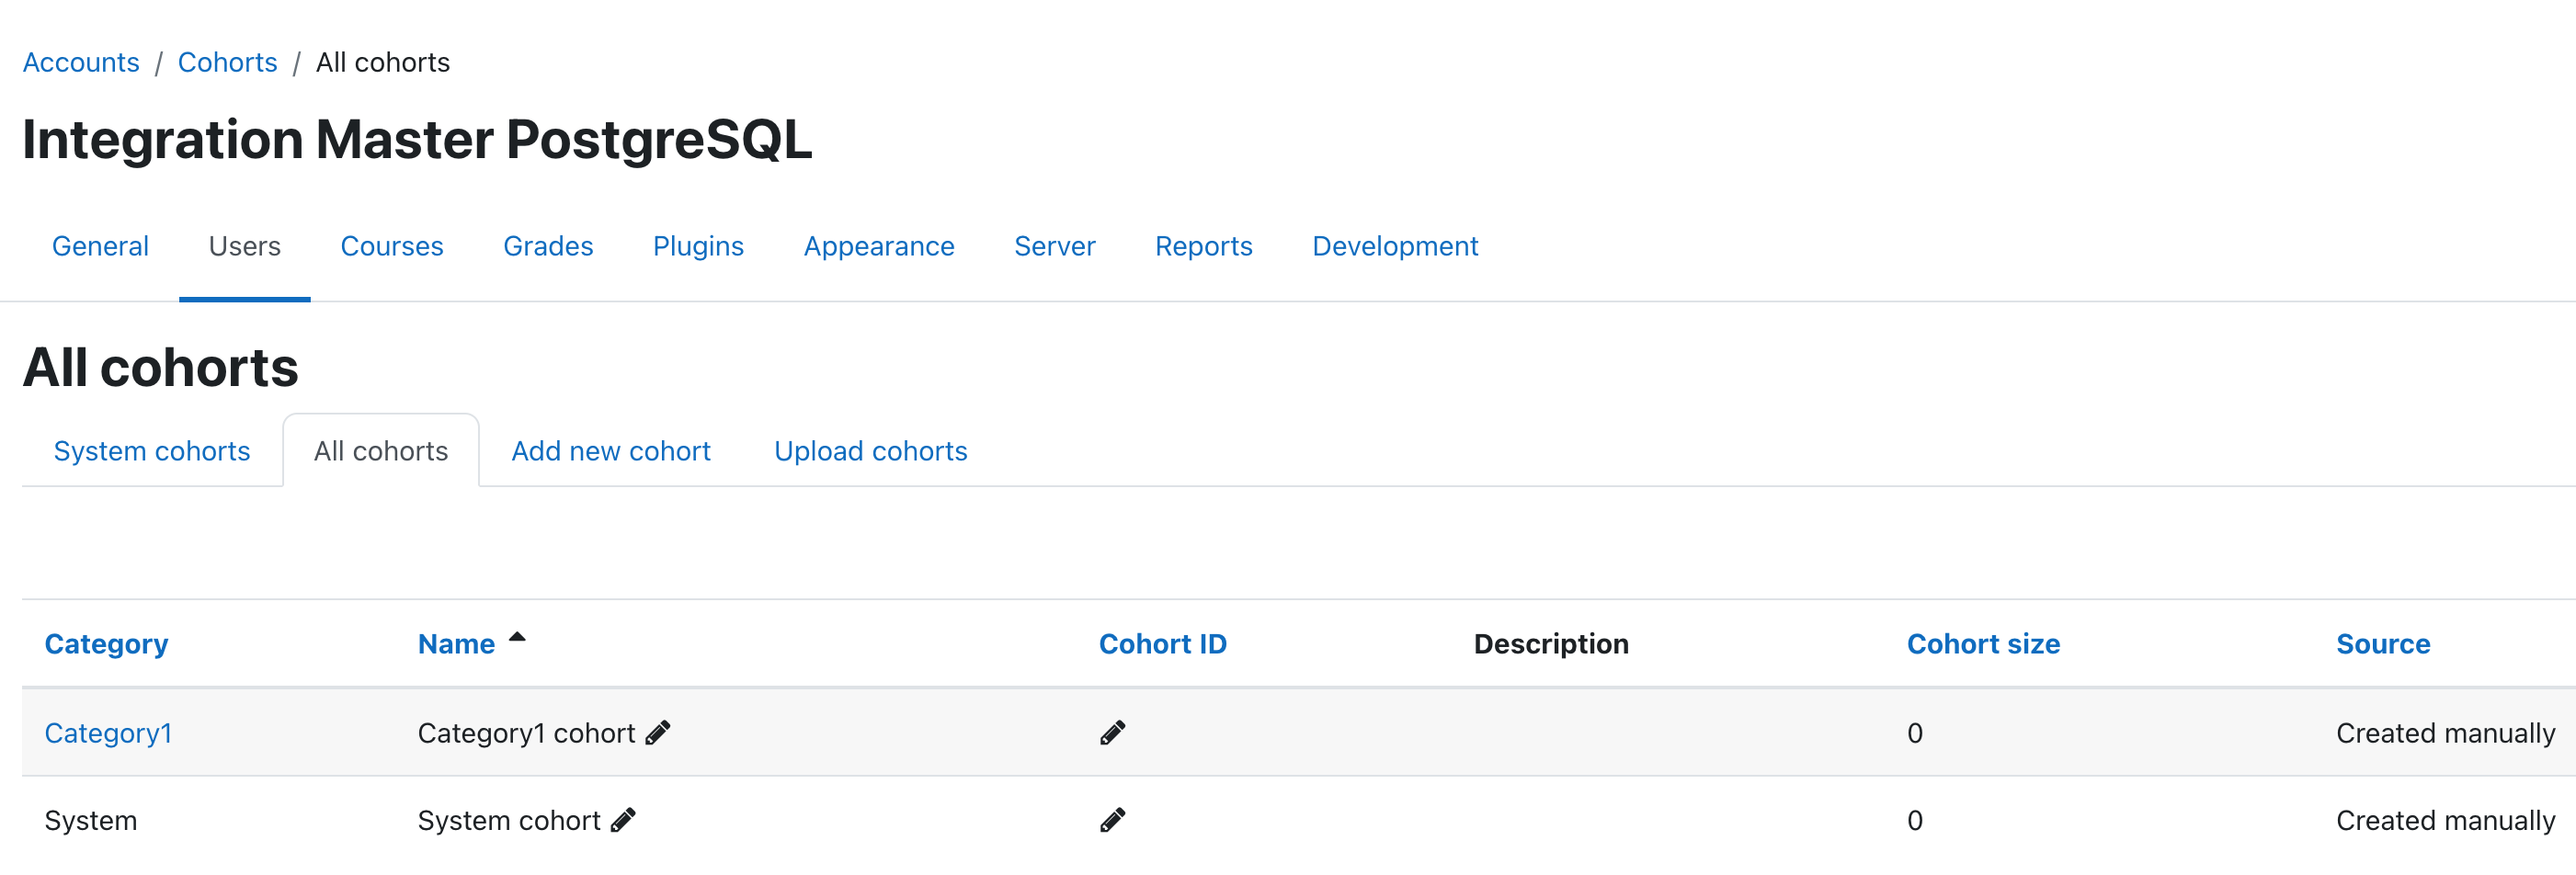This screenshot has width=2576, height=875.
Task: Click the Description column header text
Action: coord(1551,644)
